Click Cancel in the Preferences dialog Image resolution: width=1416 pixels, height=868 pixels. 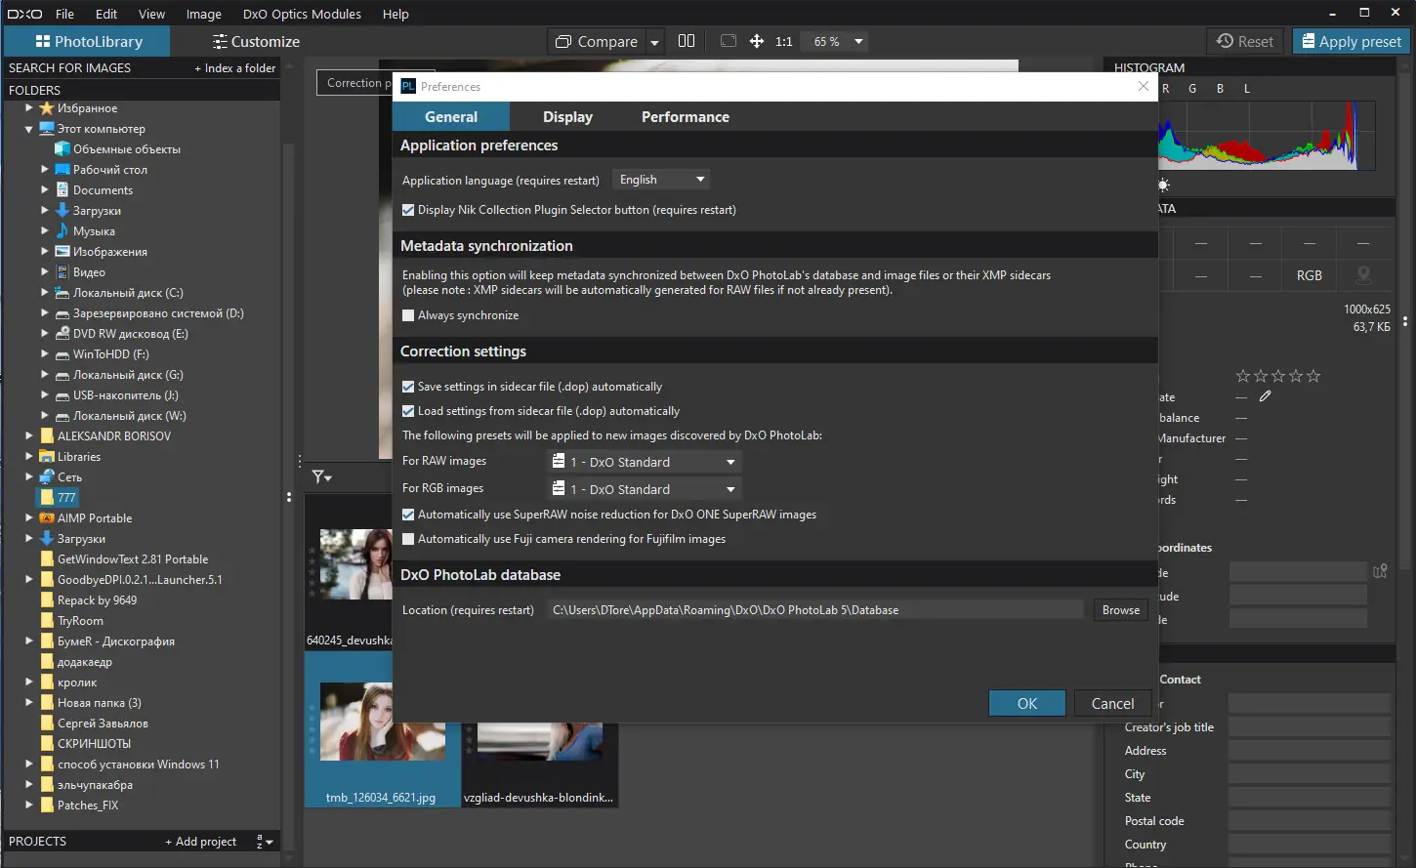(1112, 703)
